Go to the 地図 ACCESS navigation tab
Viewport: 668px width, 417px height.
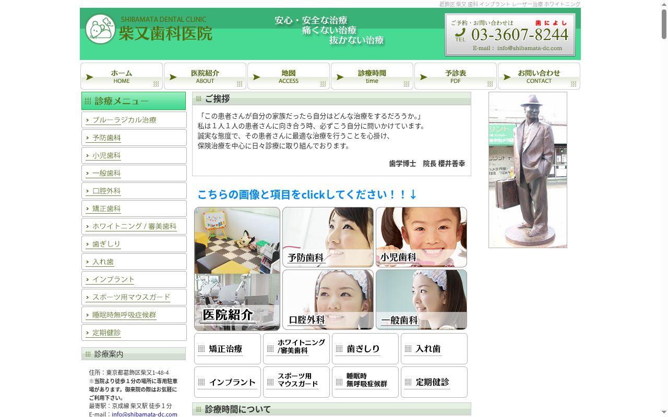[289, 76]
